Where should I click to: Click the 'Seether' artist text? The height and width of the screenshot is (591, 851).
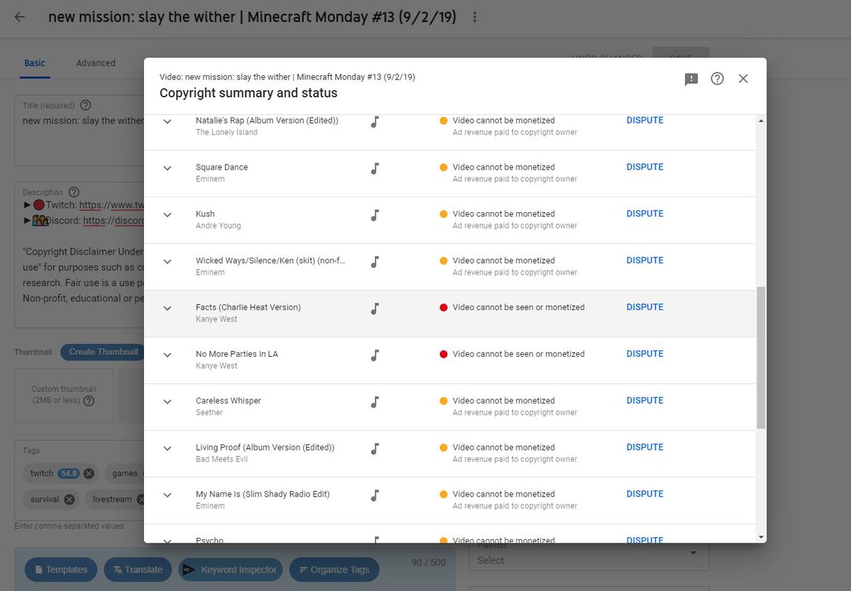pyautogui.click(x=209, y=412)
